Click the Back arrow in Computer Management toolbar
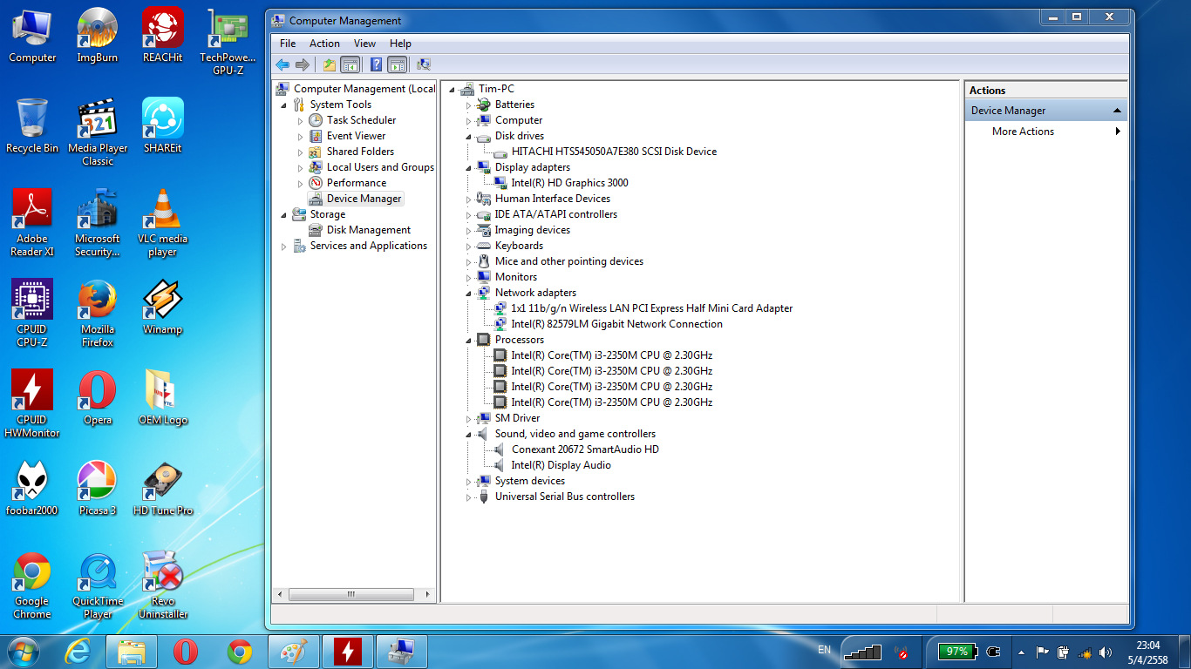The width and height of the screenshot is (1191, 669). coord(282,64)
